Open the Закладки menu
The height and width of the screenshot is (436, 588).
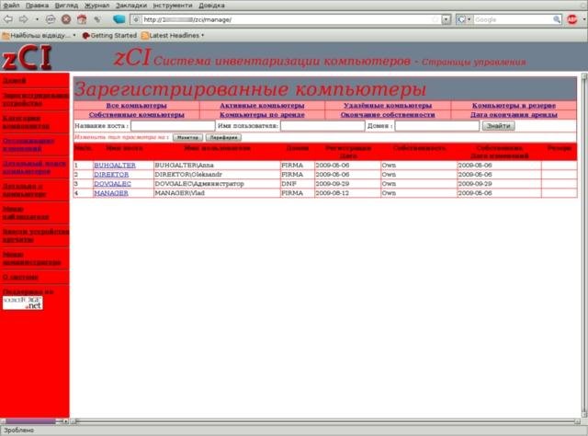pos(130,6)
